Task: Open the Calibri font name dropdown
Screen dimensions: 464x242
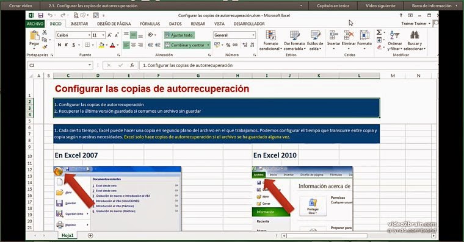Action: click(89, 35)
